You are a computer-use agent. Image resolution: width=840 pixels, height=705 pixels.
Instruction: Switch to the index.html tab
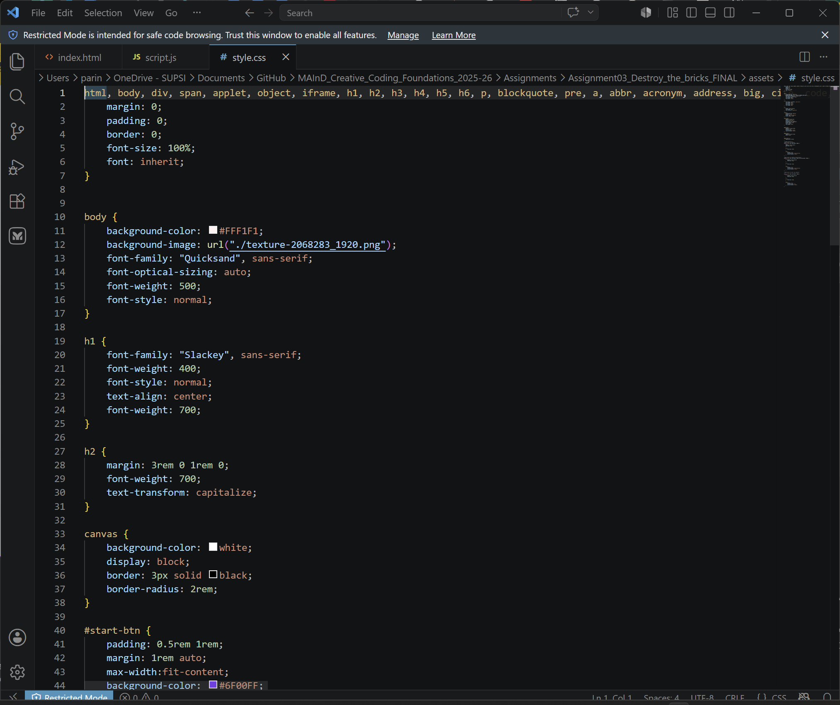coord(79,57)
